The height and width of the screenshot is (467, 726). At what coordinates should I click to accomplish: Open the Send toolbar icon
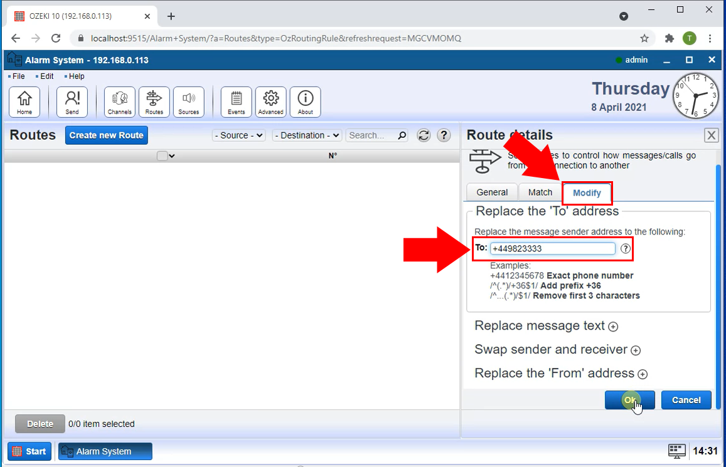pos(72,102)
